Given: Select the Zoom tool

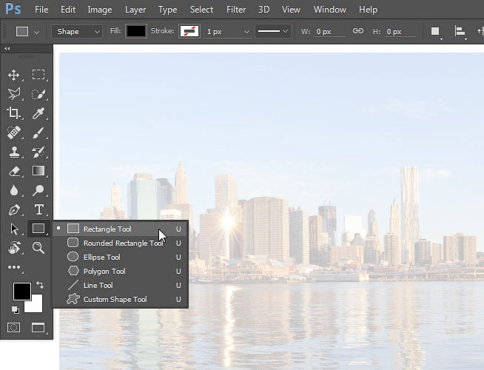Looking at the screenshot, I should point(38,248).
